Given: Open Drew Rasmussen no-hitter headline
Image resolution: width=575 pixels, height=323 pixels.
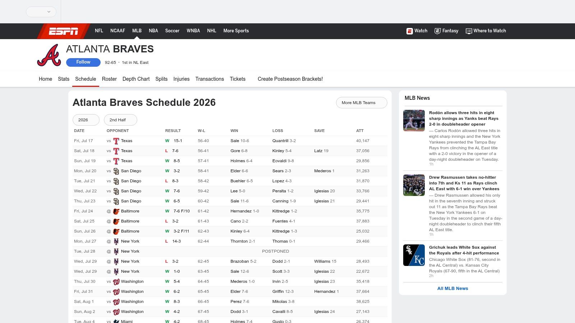Looking at the screenshot, I should pos(464,183).
